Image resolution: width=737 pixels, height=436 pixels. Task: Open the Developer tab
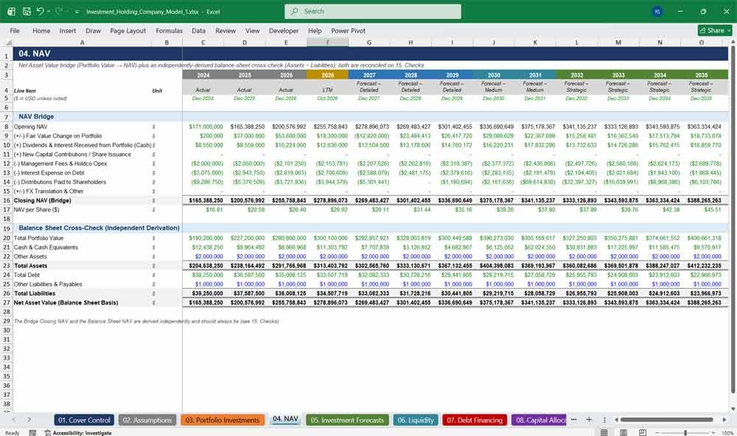click(x=284, y=30)
